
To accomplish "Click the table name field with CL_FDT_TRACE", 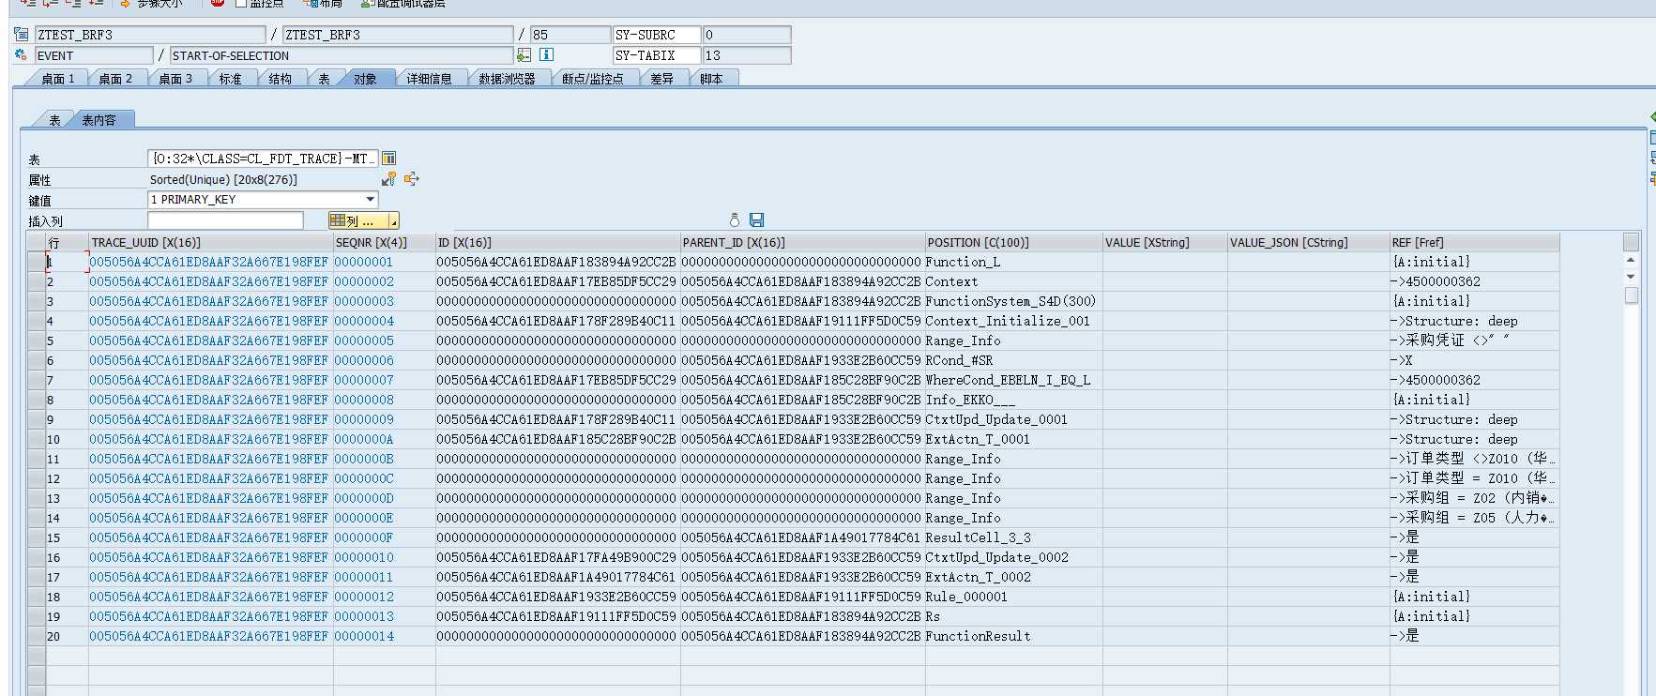I will (263, 159).
